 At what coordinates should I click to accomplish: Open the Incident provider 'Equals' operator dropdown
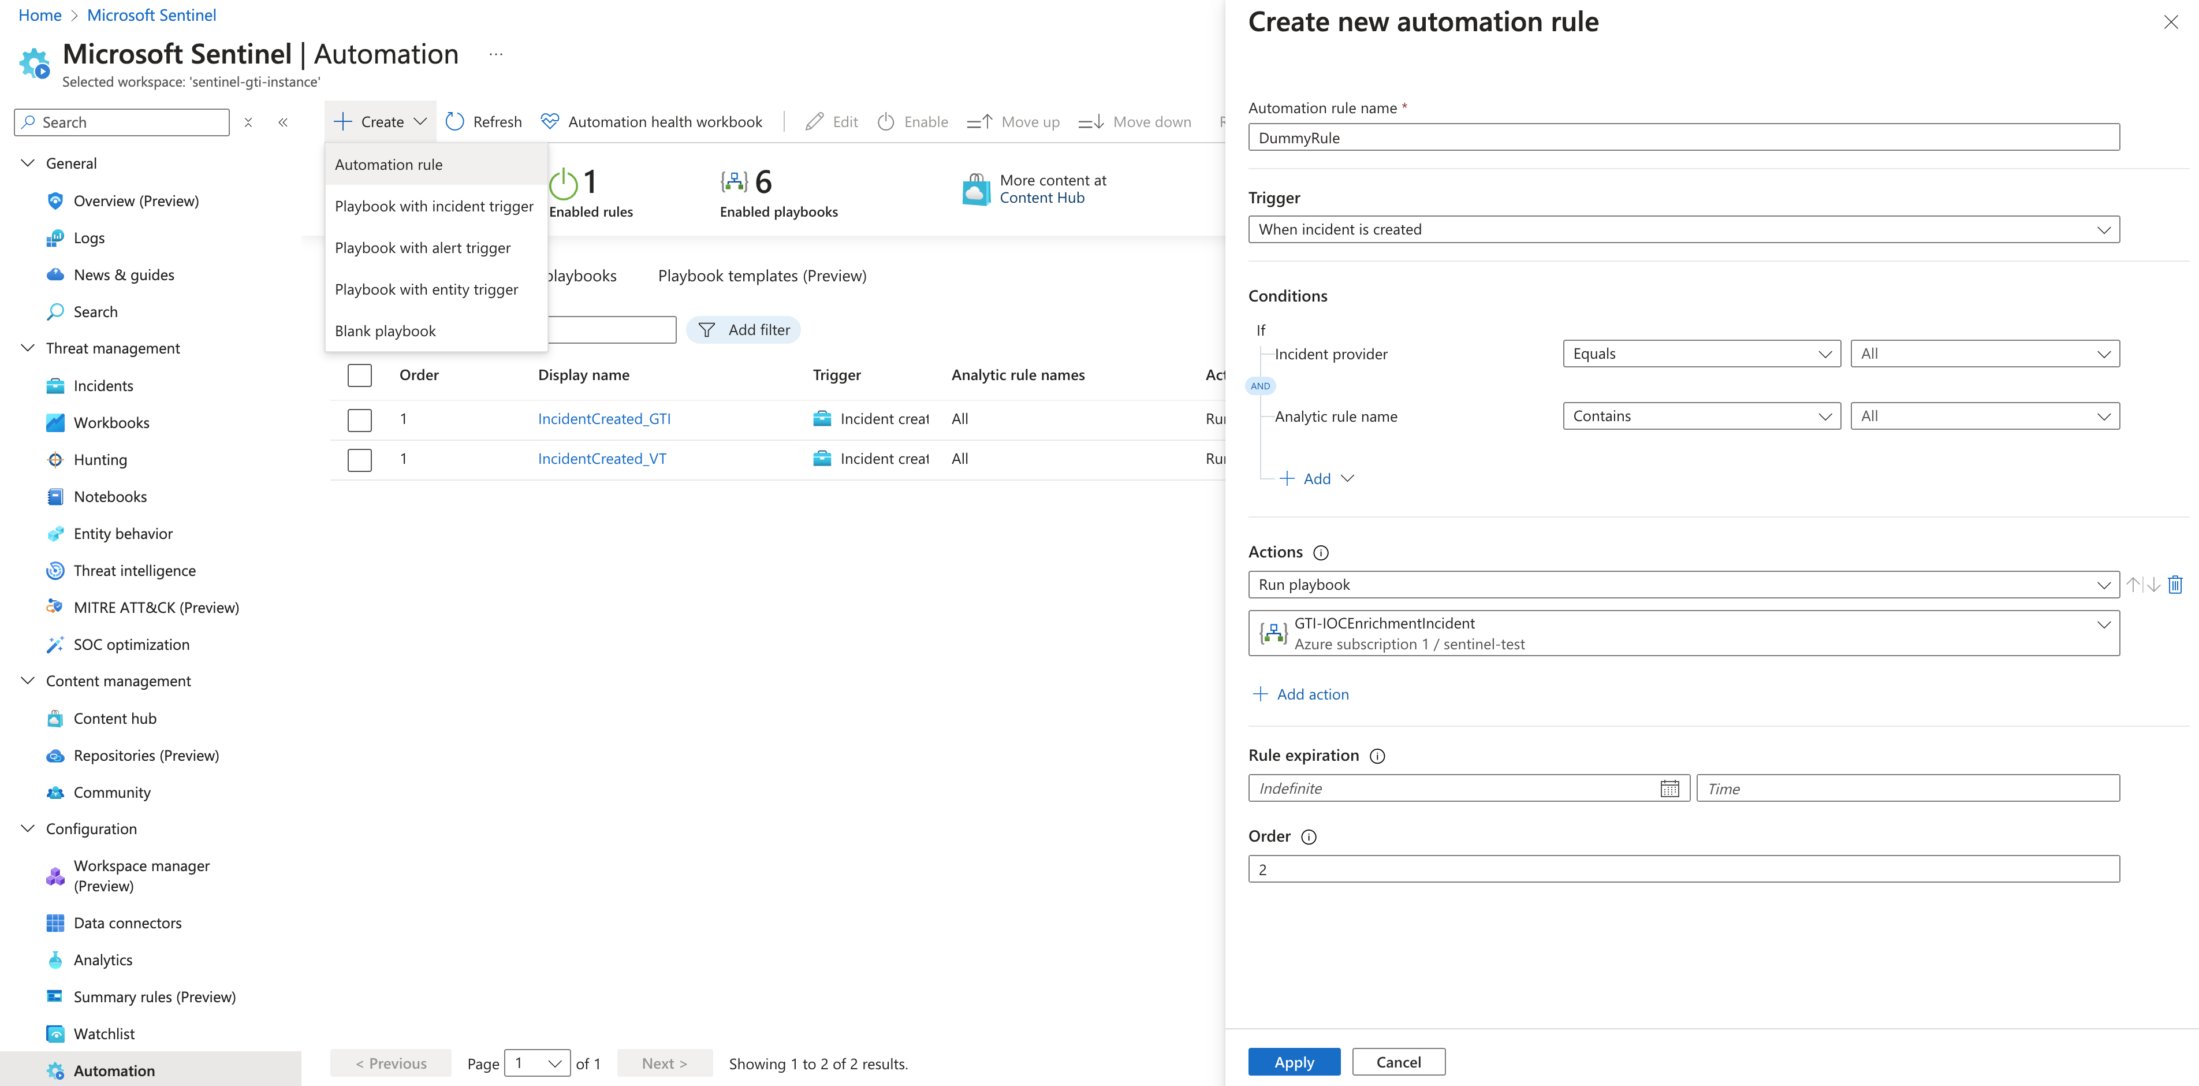click(x=1701, y=354)
